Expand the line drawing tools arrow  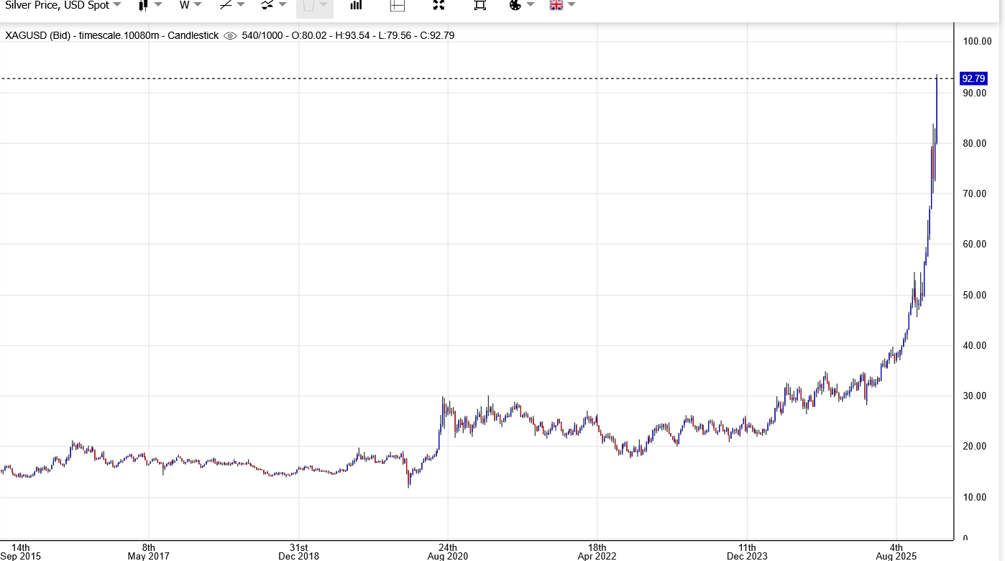tap(241, 4)
